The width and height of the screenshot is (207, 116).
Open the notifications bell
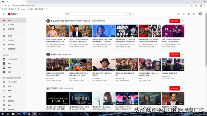point(194,14)
